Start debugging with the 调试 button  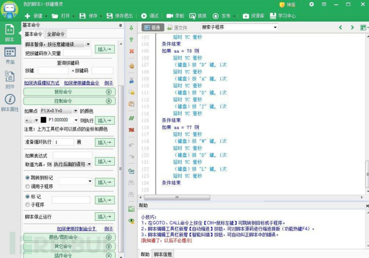pyautogui.click(x=150, y=16)
